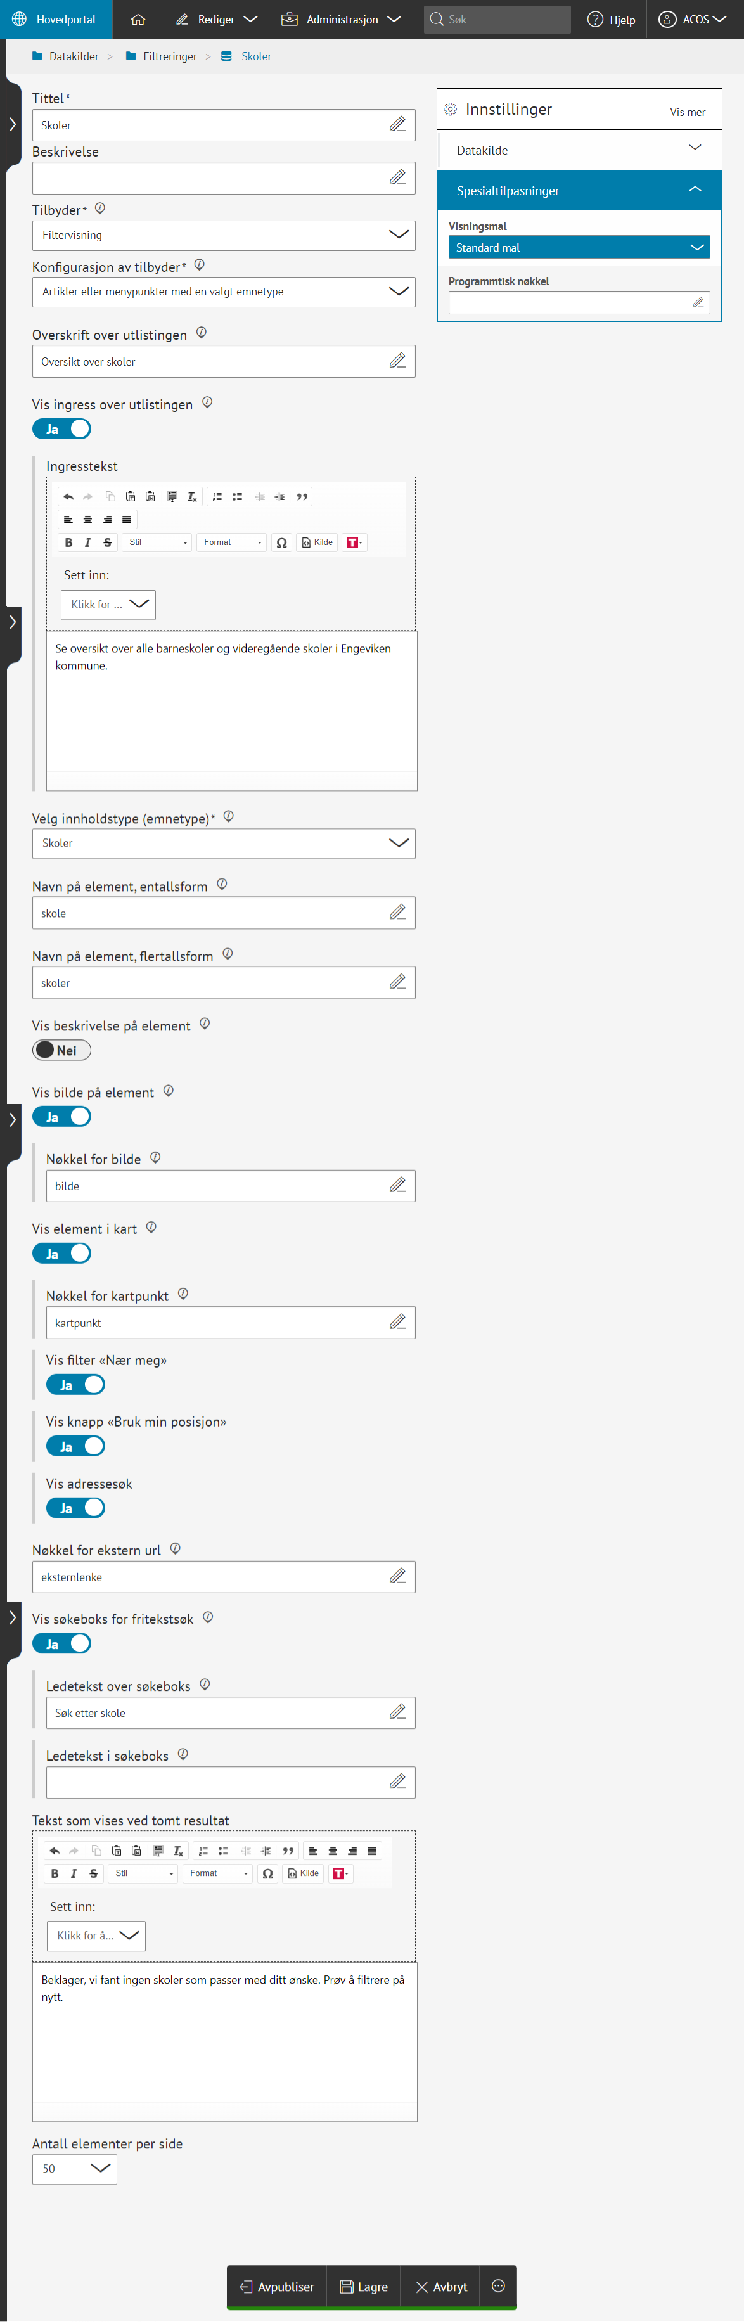Open the Administrasjon menu
The image size is (744, 2324).
pyautogui.click(x=341, y=19)
